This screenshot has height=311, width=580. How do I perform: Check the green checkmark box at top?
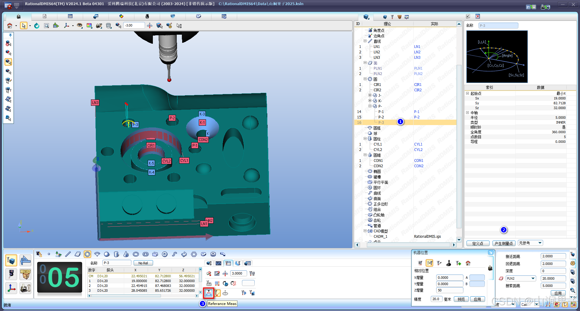[x=468, y=16]
